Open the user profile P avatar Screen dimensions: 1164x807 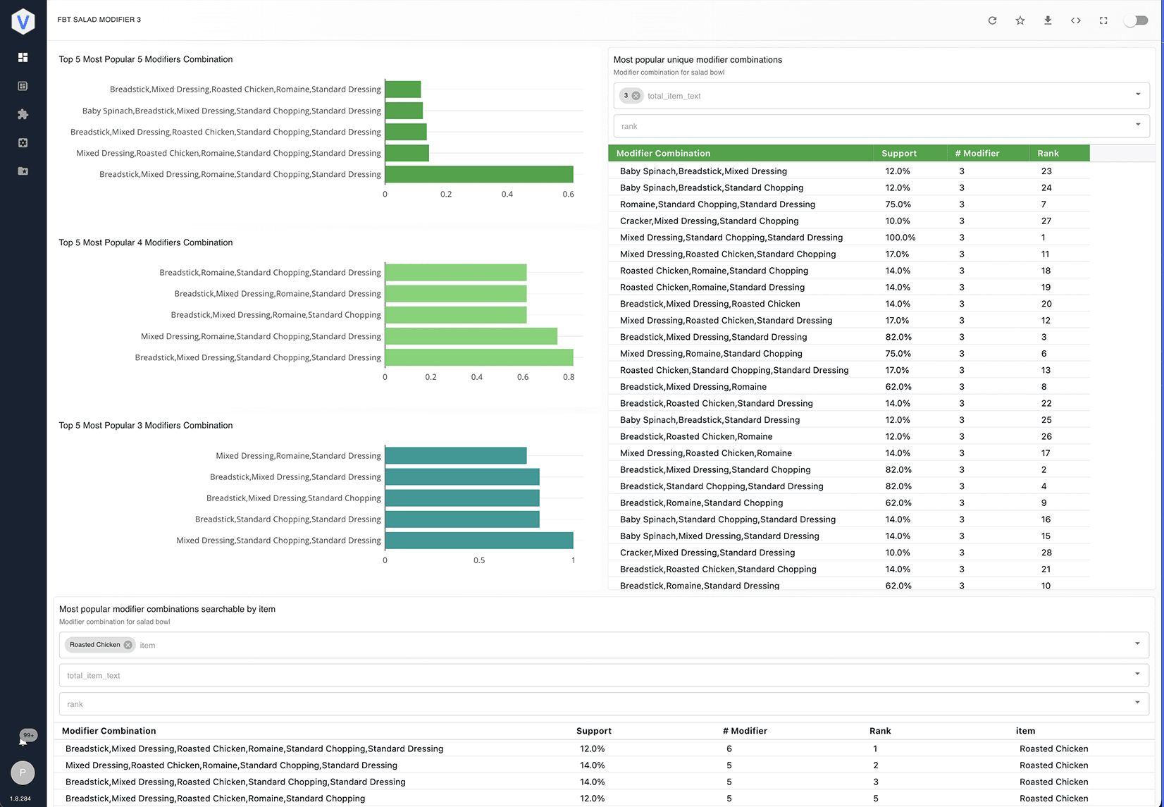(x=23, y=772)
